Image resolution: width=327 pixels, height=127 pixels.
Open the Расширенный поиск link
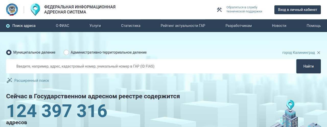click(x=32, y=81)
